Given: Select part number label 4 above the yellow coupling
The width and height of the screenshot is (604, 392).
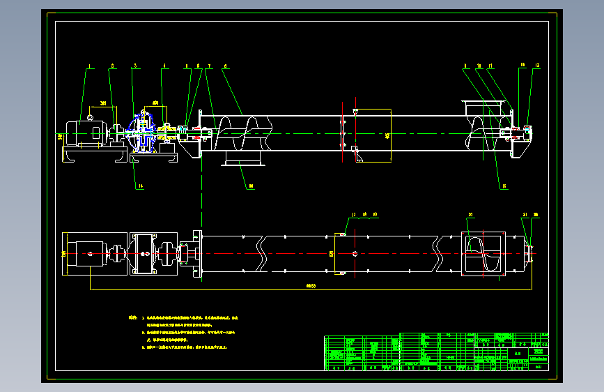Looking at the screenshot, I should point(164,66).
